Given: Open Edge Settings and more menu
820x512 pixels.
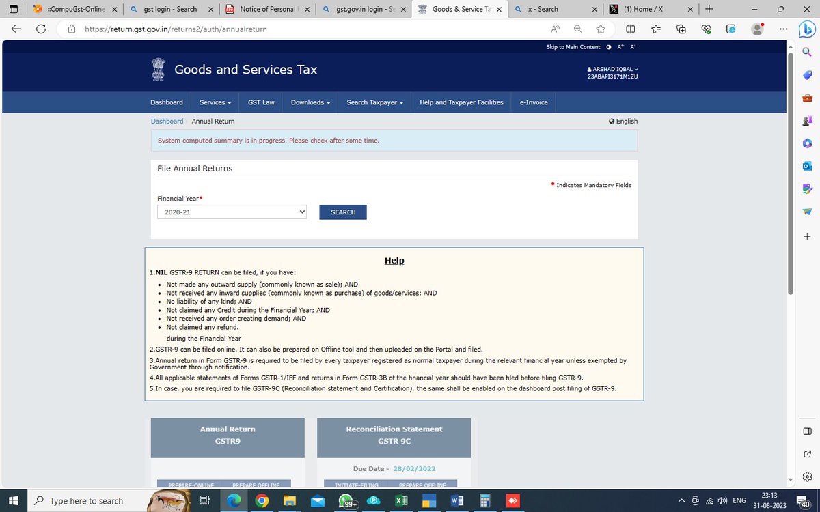Looking at the screenshot, I should (x=783, y=29).
